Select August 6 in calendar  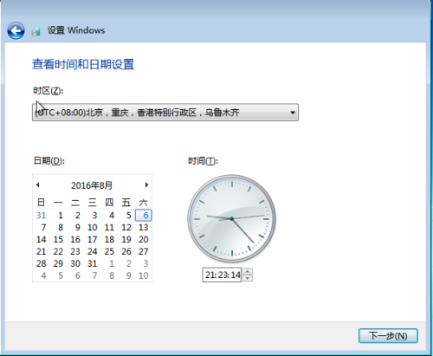click(144, 215)
